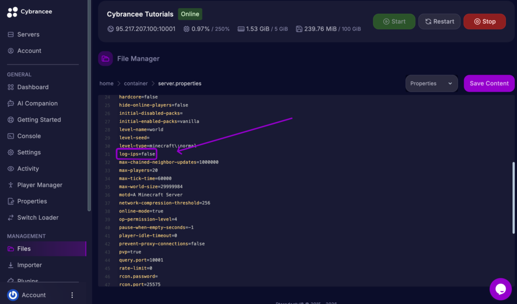Click the container breadcrumb link
The image size is (517, 304).
point(136,83)
